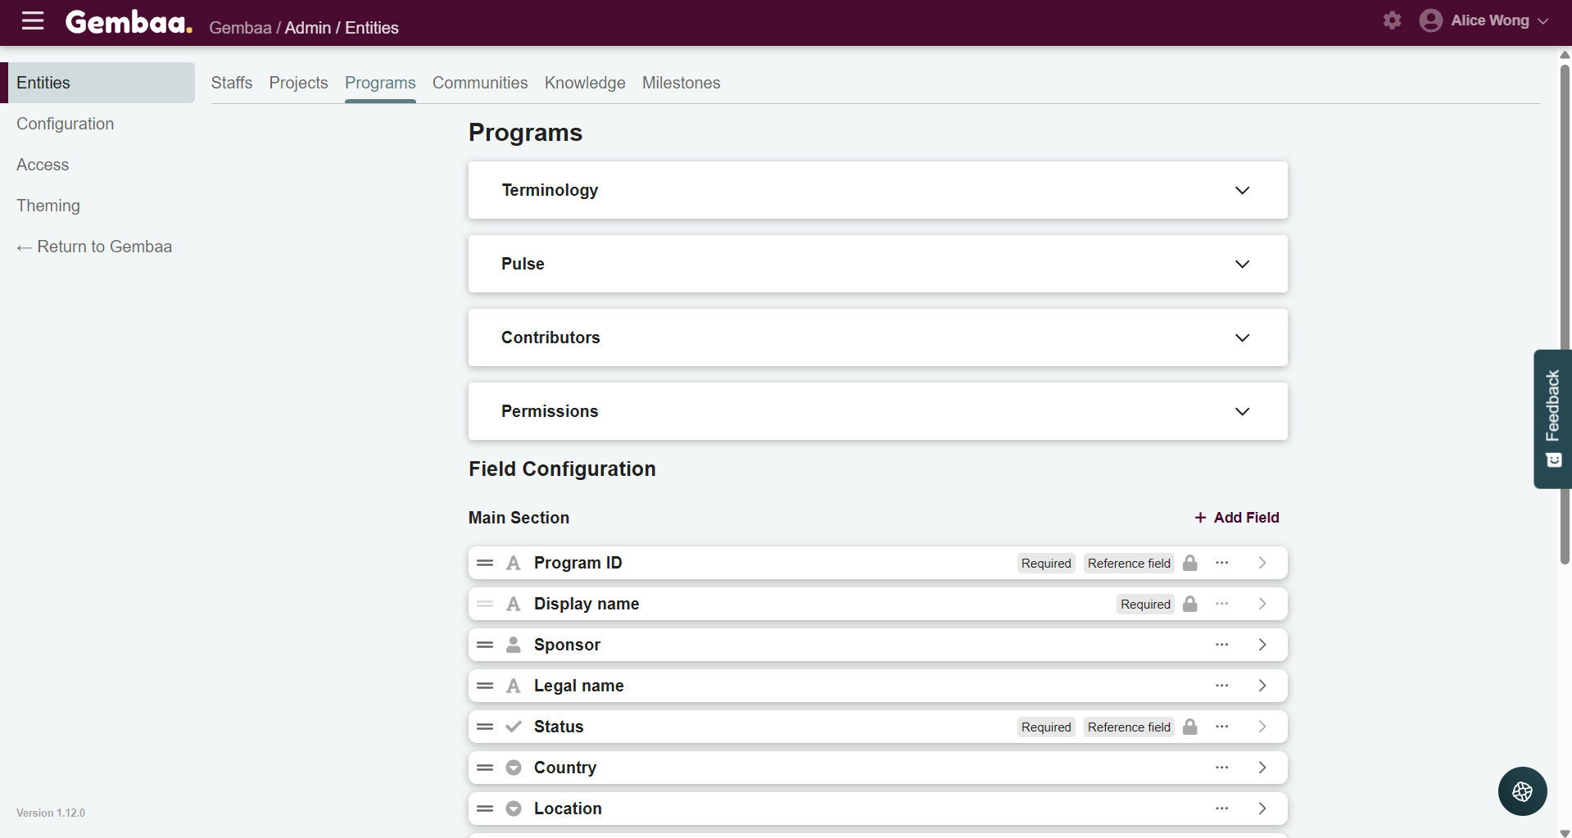Click lock icon on Display name row
The height and width of the screenshot is (838, 1572).
pos(1190,604)
